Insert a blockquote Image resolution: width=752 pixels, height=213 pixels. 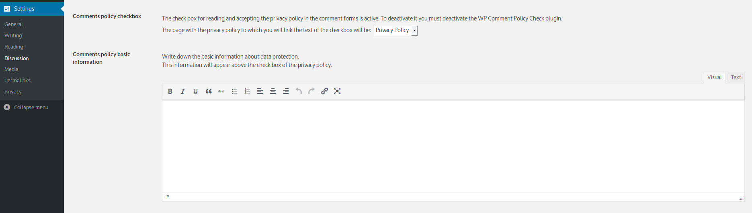209,91
